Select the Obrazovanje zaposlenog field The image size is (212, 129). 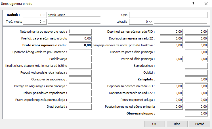coord(80,79)
